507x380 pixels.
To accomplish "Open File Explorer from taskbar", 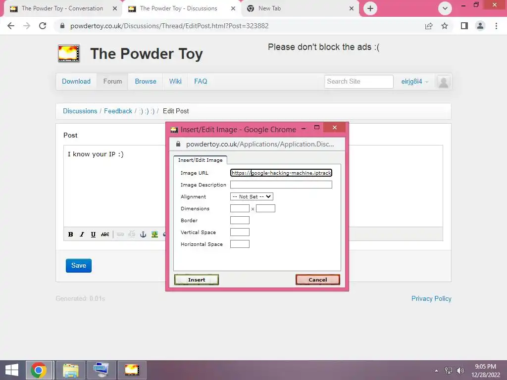I will (71, 370).
